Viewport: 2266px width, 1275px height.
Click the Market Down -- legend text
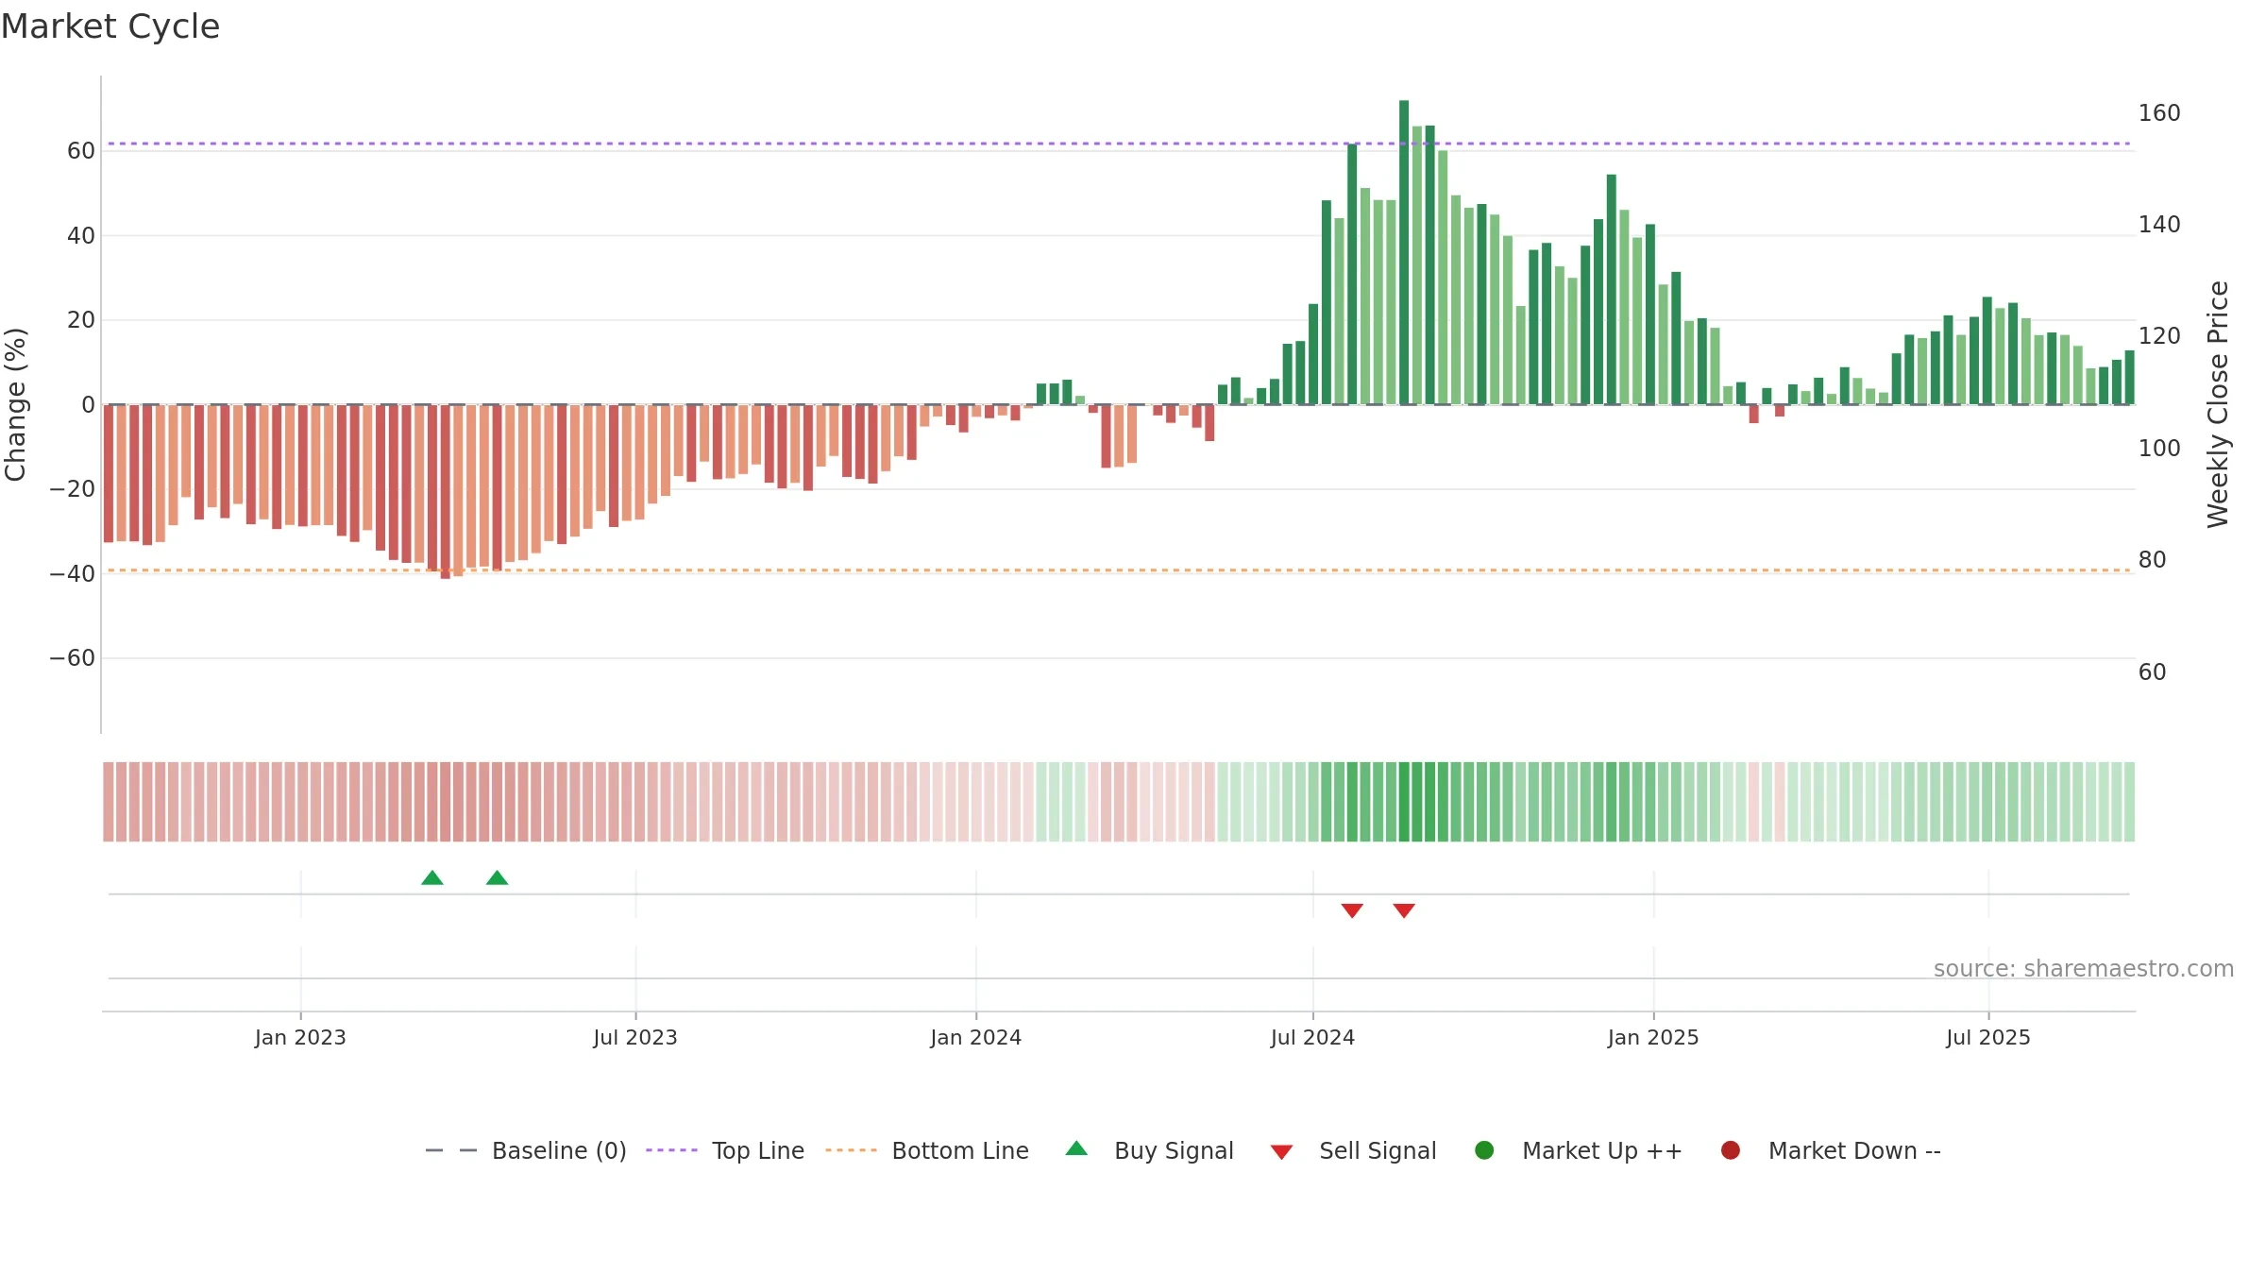(x=1854, y=1150)
